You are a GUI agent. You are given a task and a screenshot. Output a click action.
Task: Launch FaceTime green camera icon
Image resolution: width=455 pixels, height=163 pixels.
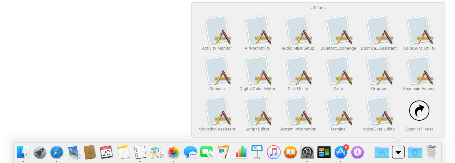[x=207, y=152]
